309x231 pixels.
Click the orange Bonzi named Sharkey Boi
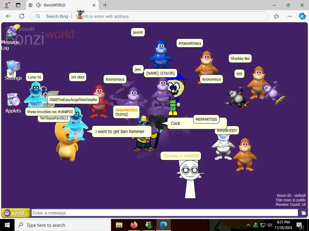(x=258, y=82)
